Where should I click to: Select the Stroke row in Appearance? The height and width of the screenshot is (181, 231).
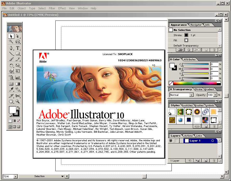(193, 35)
